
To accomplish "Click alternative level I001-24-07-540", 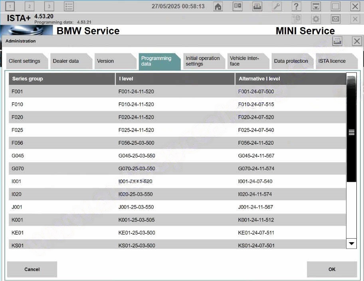I will coord(255,181).
